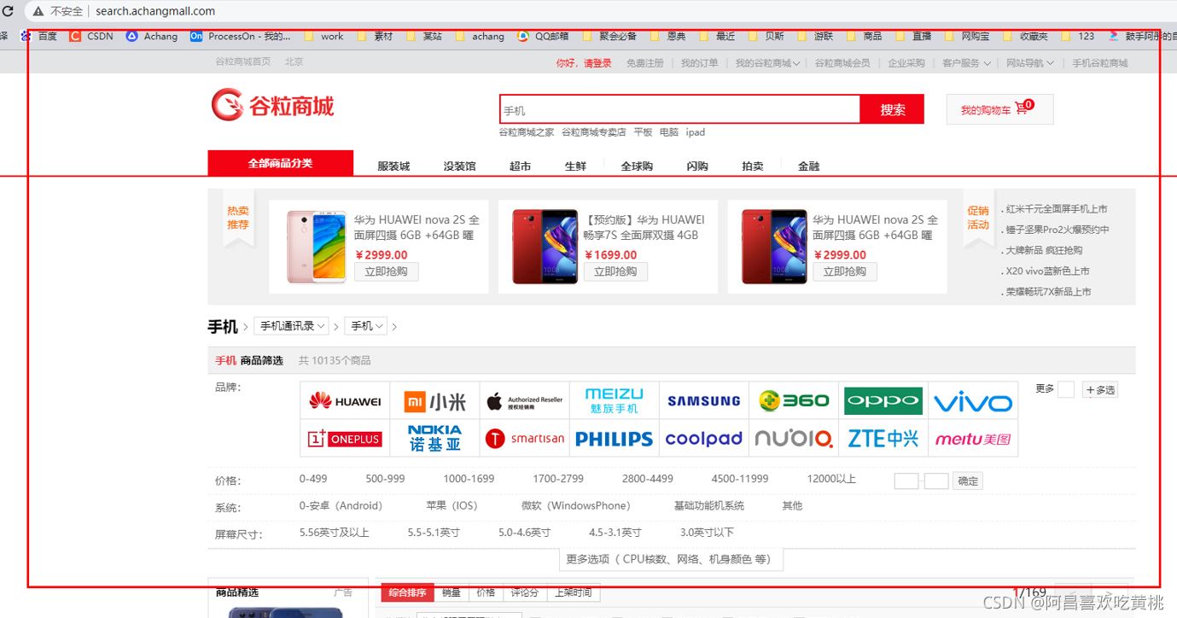Screen dimensions: 1177x618
Task: Open the QQ邮箱 bookmark
Action: pyautogui.click(x=543, y=36)
